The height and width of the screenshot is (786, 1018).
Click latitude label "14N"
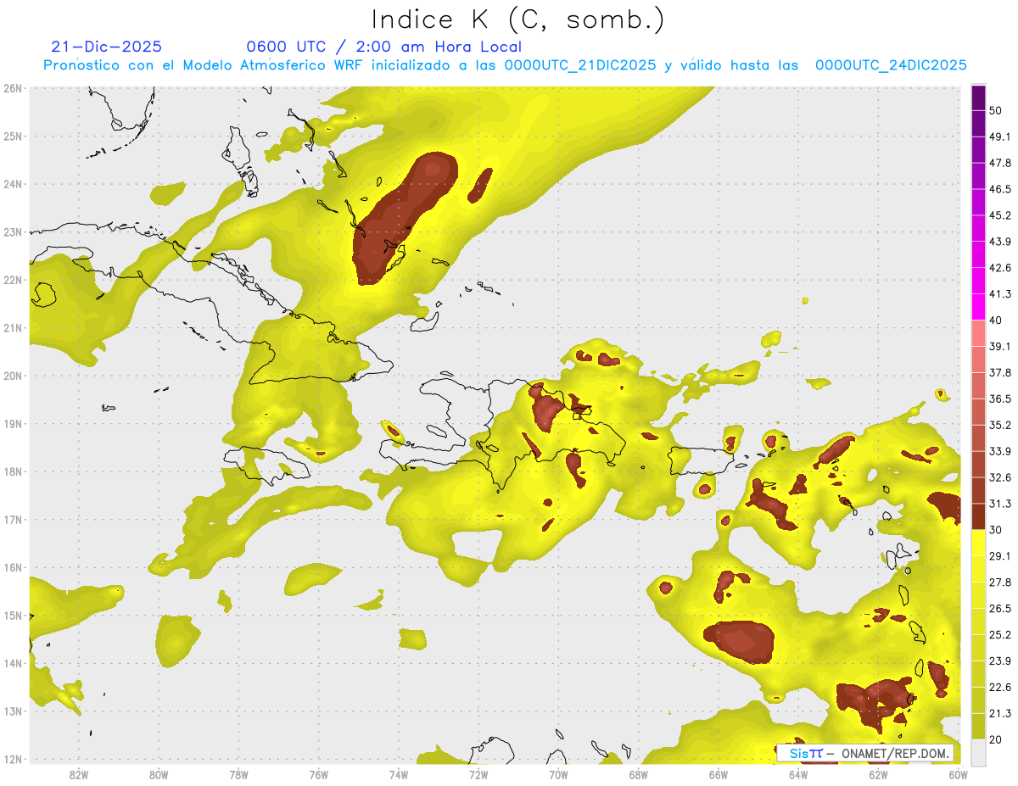13,663
